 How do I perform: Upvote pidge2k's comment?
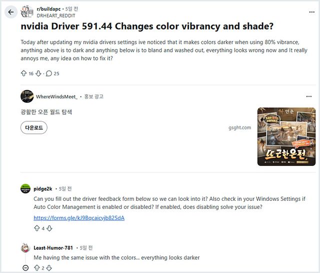click(x=37, y=228)
